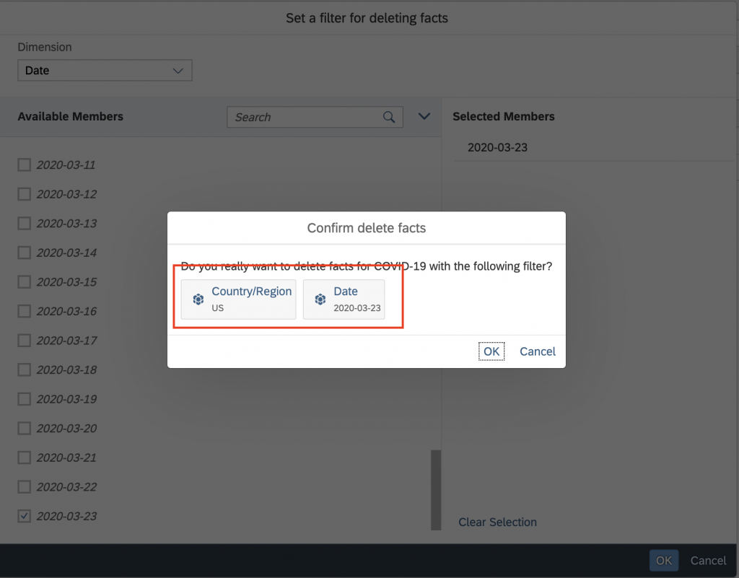Check the 2020-03-18 checkbox

tap(24, 369)
